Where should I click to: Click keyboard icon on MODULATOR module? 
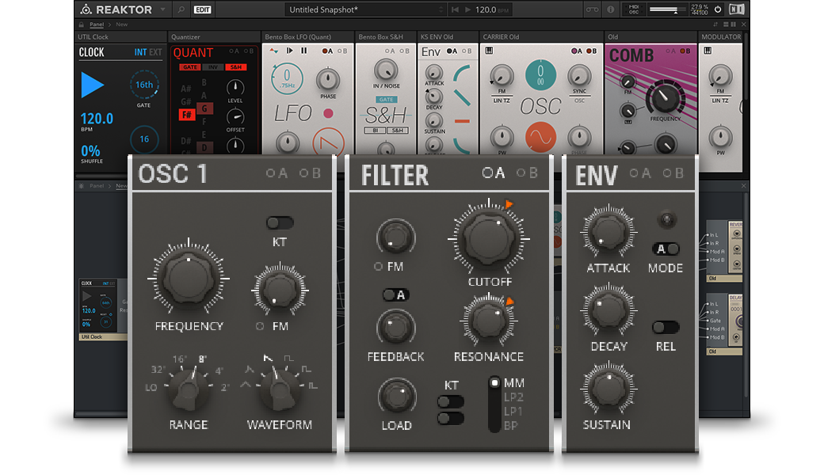[708, 51]
